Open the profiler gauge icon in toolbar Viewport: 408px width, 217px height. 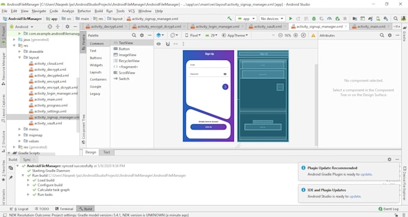[x=329, y=19]
